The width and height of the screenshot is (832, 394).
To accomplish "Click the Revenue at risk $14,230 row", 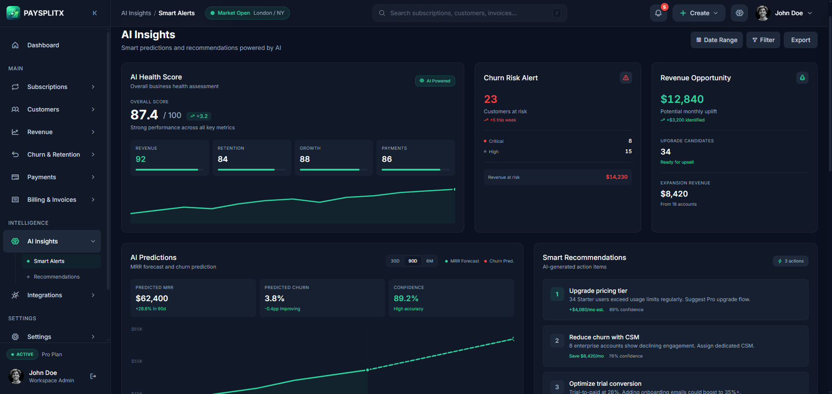I will pos(558,177).
